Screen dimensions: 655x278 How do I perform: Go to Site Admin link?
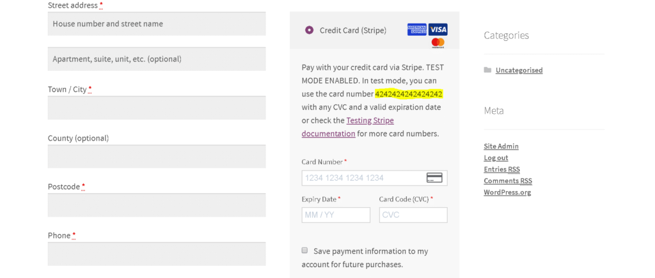pyautogui.click(x=501, y=146)
